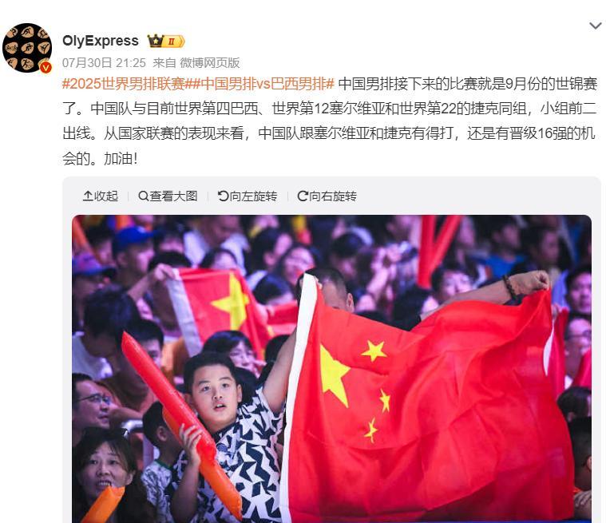This screenshot has width=606, height=523.
Task: Click the Roman numeral II level tag
Action: point(173,41)
